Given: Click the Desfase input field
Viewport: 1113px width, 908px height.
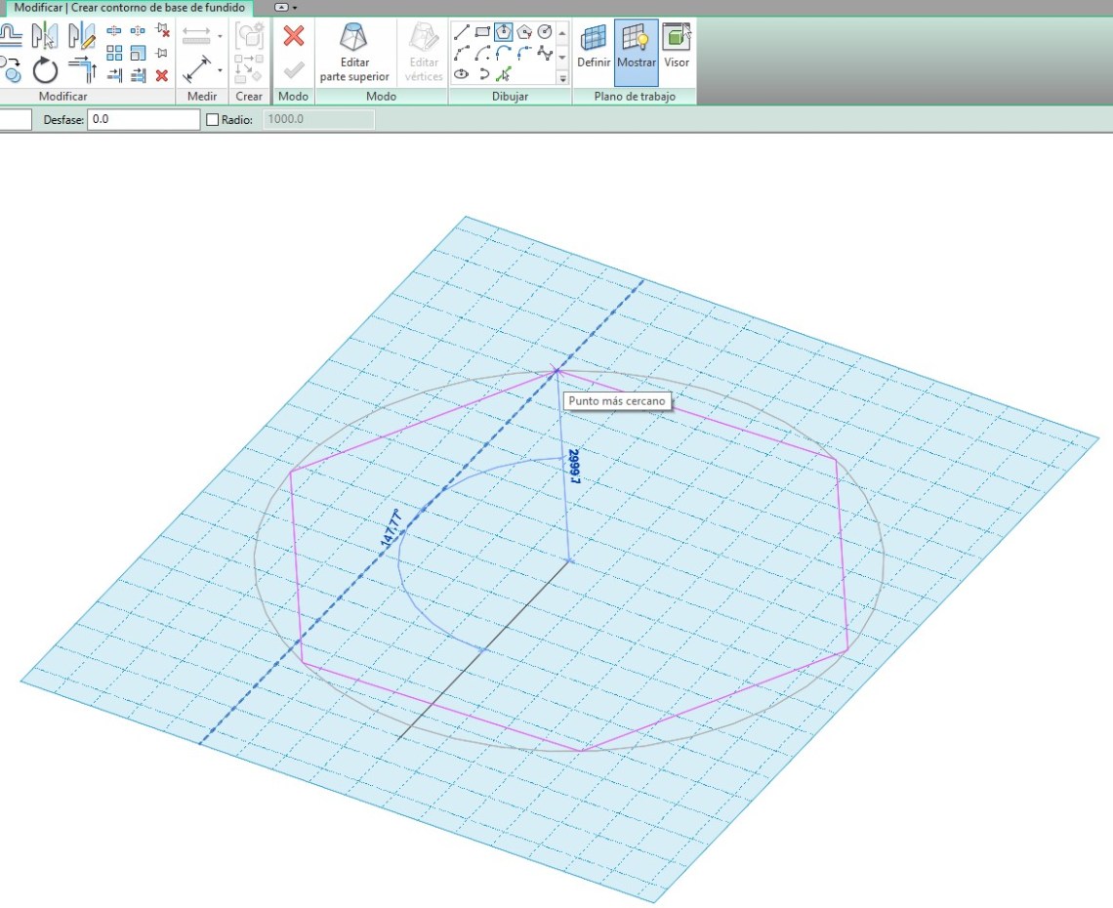Looking at the screenshot, I should pos(144,120).
